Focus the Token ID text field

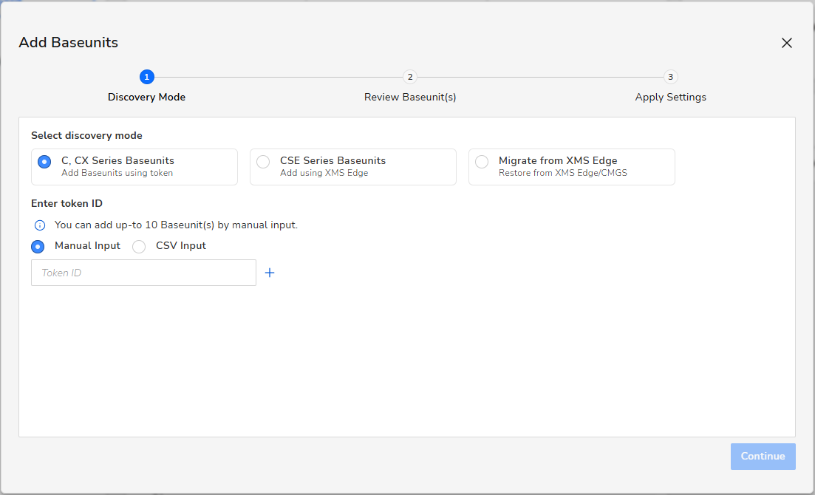coord(143,273)
